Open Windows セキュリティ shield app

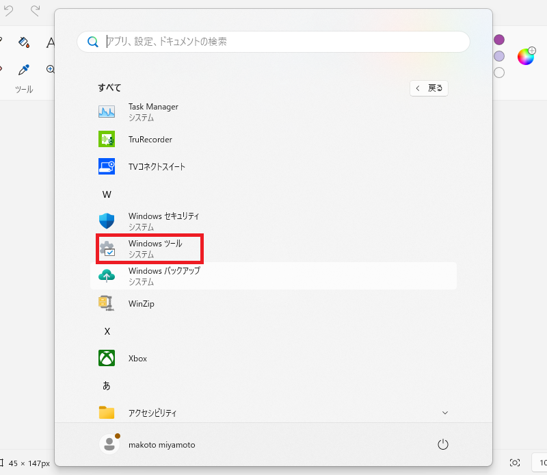(x=163, y=221)
